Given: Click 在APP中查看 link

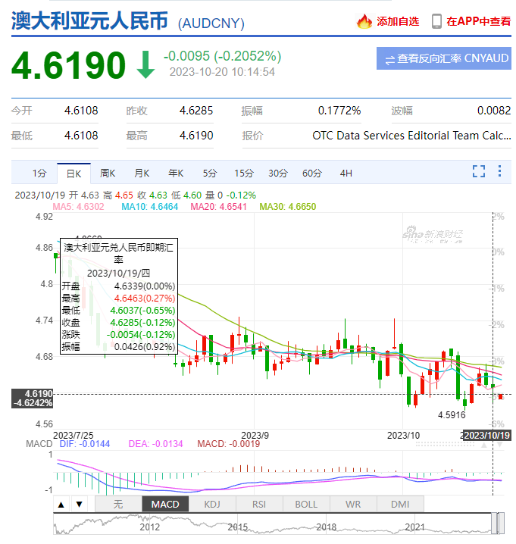Looking at the screenshot, I should (478, 21).
